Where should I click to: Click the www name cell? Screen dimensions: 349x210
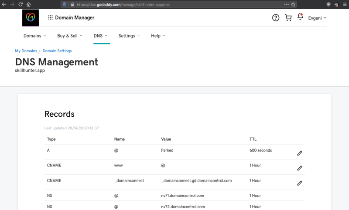click(118, 165)
